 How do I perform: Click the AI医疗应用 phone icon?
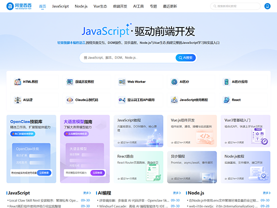[226, 82]
